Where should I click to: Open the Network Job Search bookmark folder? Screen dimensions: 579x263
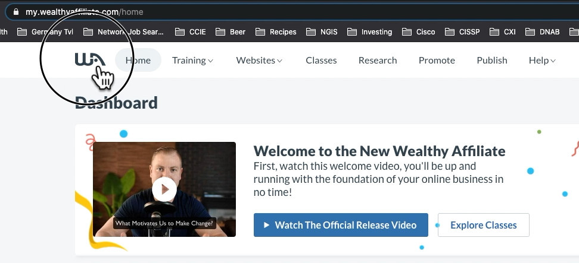pyautogui.click(x=123, y=32)
